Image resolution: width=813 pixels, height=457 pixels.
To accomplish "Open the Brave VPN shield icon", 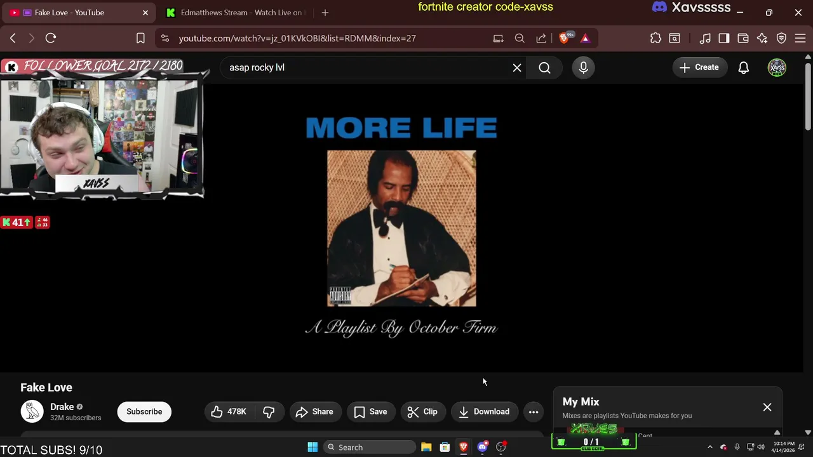I will [x=782, y=38].
